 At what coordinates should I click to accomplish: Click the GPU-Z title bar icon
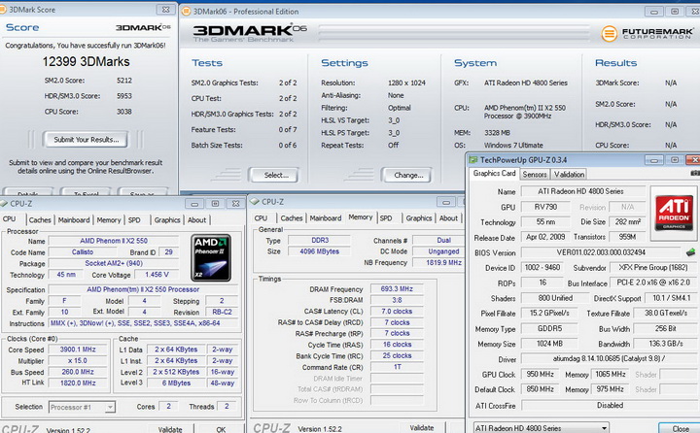(x=472, y=159)
